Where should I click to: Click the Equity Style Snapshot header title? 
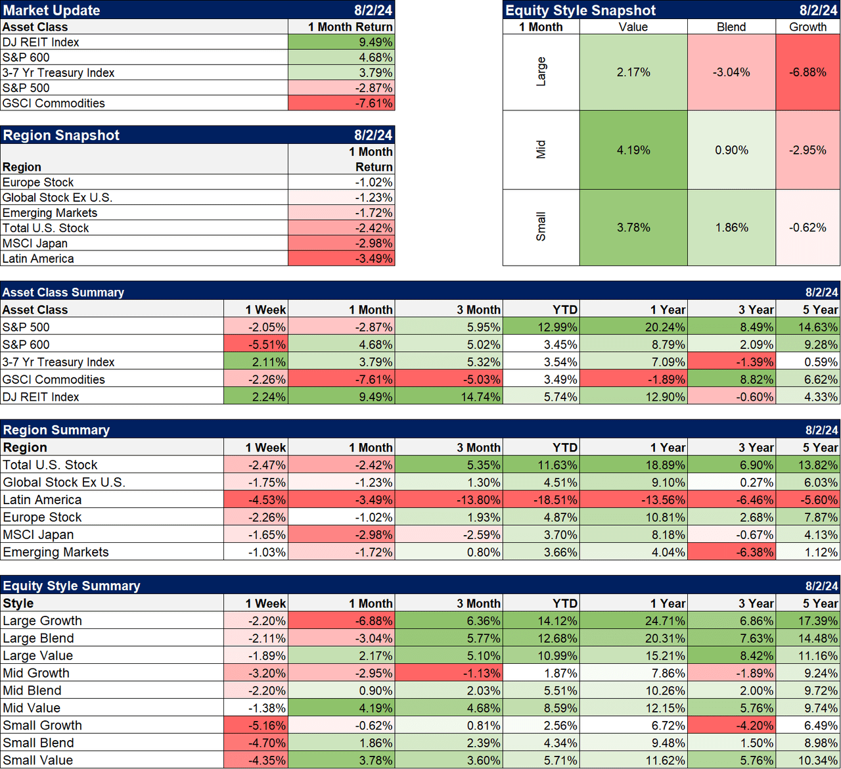(581, 11)
